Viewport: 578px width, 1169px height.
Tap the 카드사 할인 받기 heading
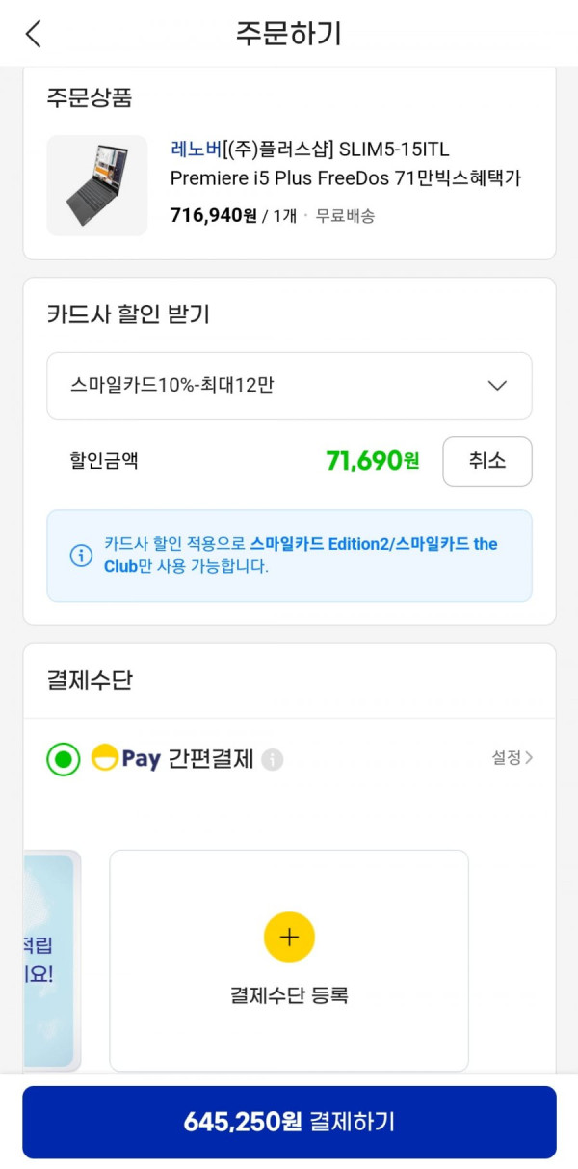point(128,313)
